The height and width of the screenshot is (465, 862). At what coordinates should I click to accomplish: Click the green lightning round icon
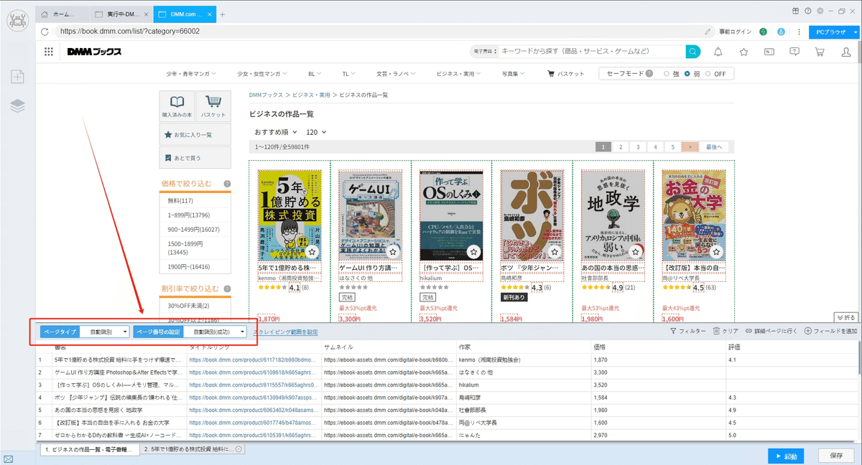tap(763, 32)
